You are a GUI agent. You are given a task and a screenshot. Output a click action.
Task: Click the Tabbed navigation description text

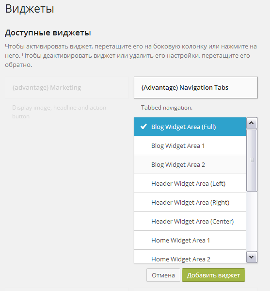pos(167,108)
